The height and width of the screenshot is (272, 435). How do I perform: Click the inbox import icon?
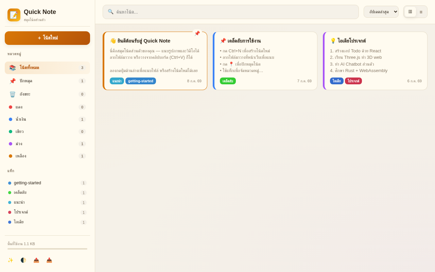click(x=49, y=260)
